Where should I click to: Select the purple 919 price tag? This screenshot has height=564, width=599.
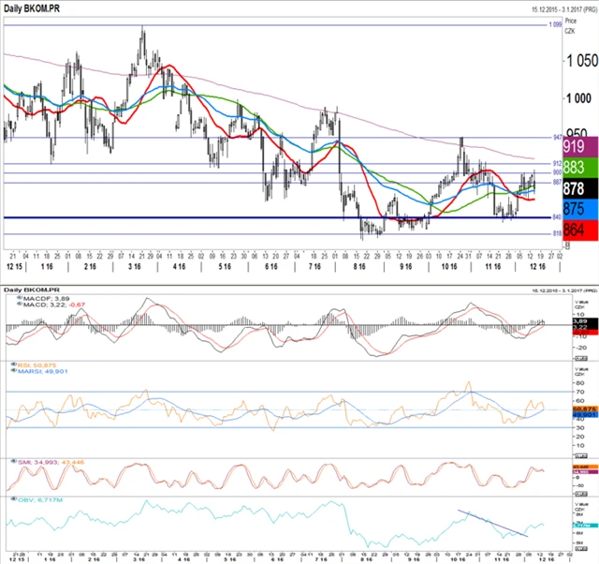pyautogui.click(x=574, y=147)
